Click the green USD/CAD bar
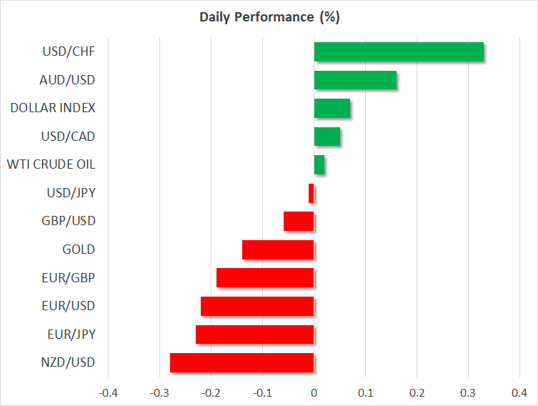 327,137
